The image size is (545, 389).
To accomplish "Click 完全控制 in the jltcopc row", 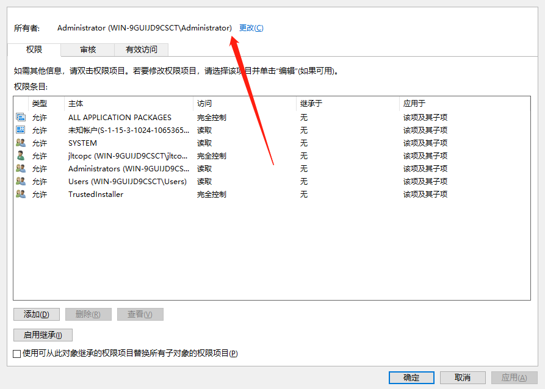I will [212, 156].
